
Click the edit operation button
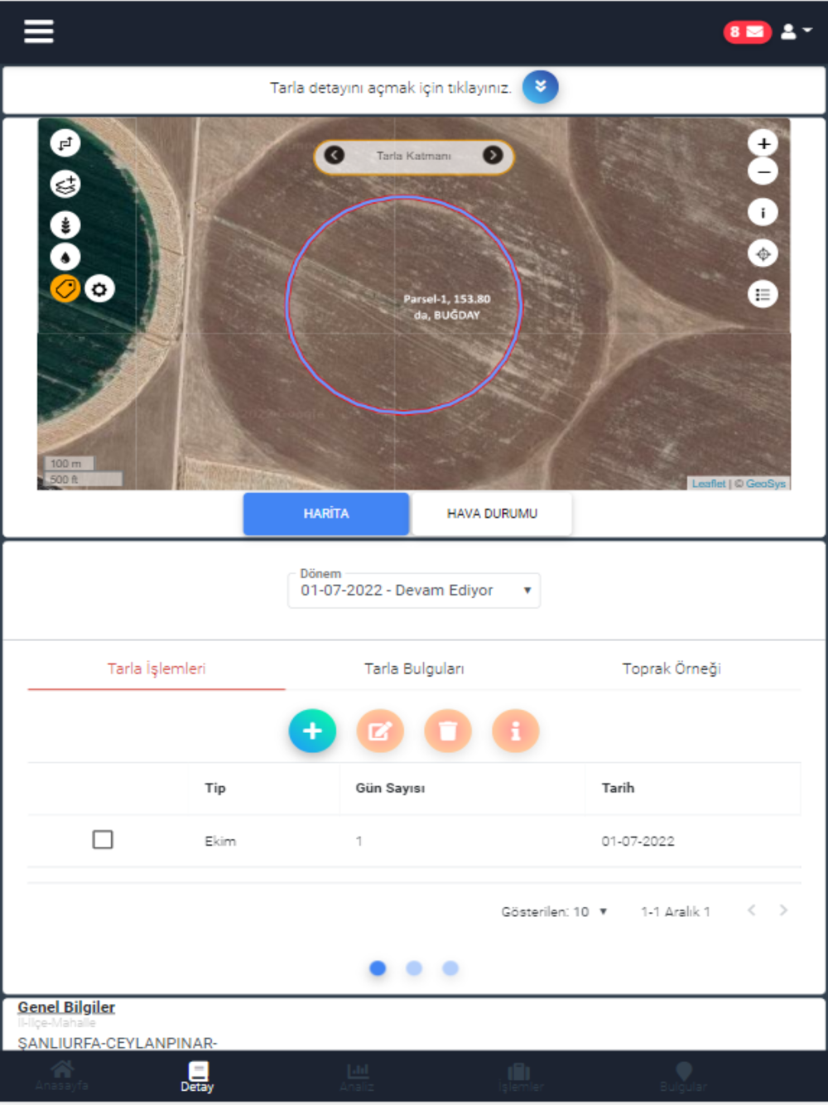(x=380, y=731)
